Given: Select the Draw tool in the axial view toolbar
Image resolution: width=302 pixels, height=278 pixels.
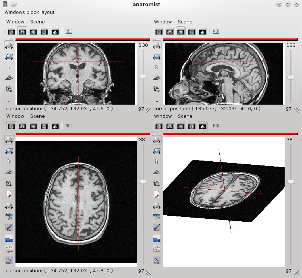Looking at the screenshot, I should 9,227.
